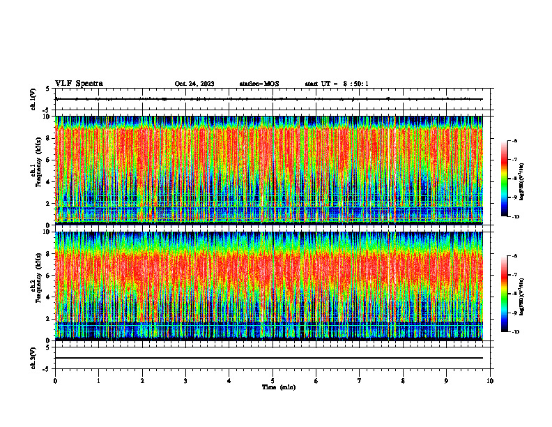Screen dimensions: 552x427
Task: Click the ch.1 color scale bar
Action: point(505,179)
